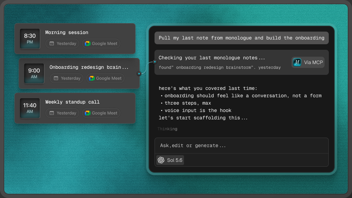The image size is (352, 198).
Task: Open the Weekly standup call title
Action: tap(72, 102)
